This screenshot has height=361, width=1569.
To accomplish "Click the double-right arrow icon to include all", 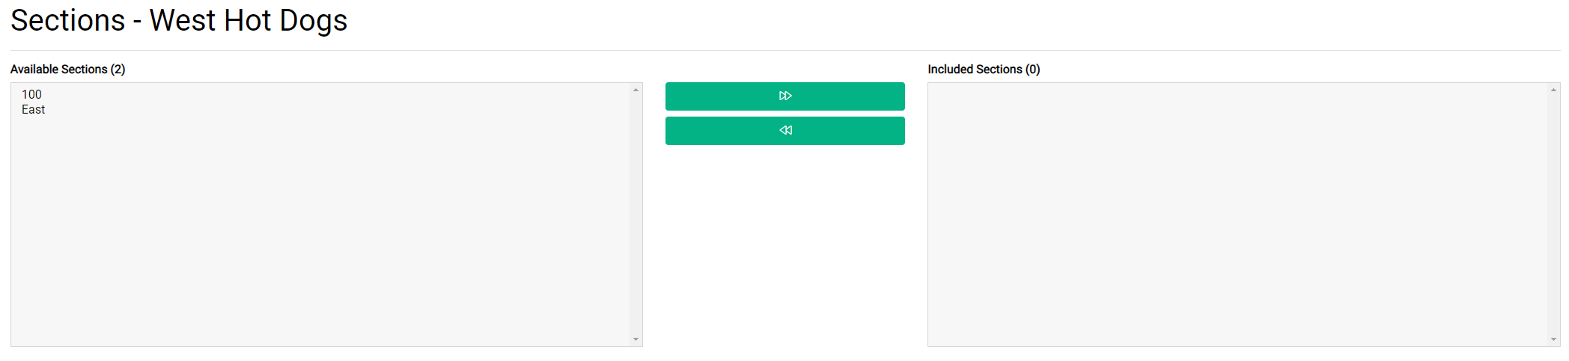I will [x=785, y=96].
